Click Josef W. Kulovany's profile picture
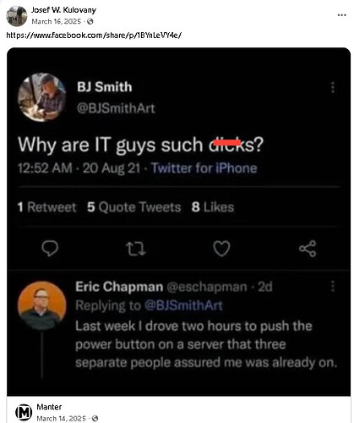354x423 pixels. tap(17, 16)
